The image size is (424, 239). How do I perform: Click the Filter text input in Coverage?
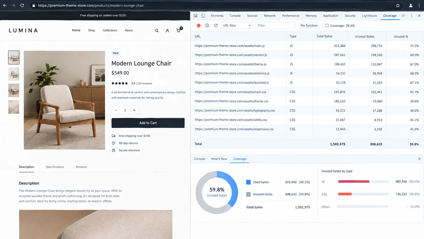tap(275, 25)
